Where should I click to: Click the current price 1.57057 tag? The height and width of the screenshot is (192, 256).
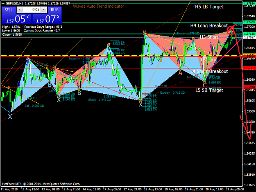click(249, 37)
